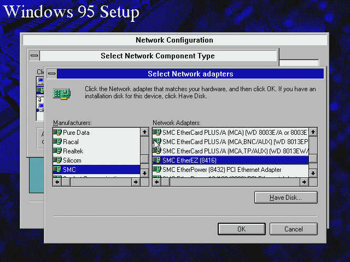The width and height of the screenshot is (350, 262).
Task: Click Network Adapters scroll right arrow
Action: [x=304, y=182]
